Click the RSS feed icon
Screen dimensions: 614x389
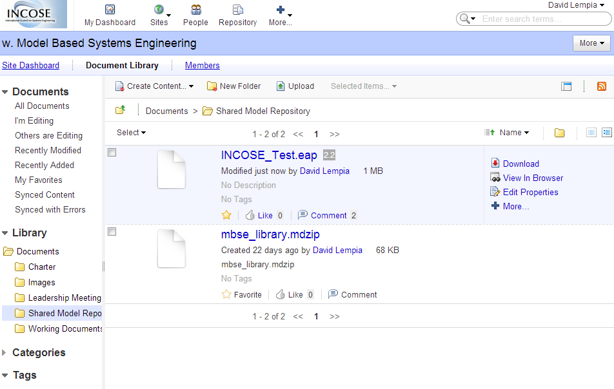pyautogui.click(x=602, y=86)
